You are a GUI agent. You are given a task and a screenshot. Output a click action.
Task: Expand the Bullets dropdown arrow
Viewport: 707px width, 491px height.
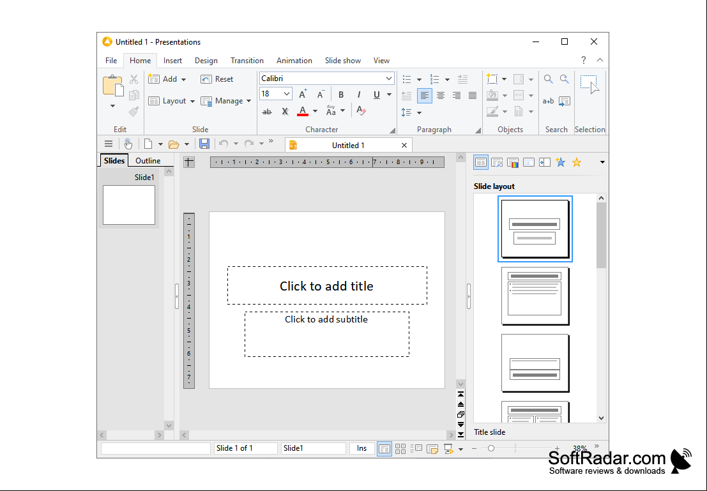pyautogui.click(x=419, y=79)
